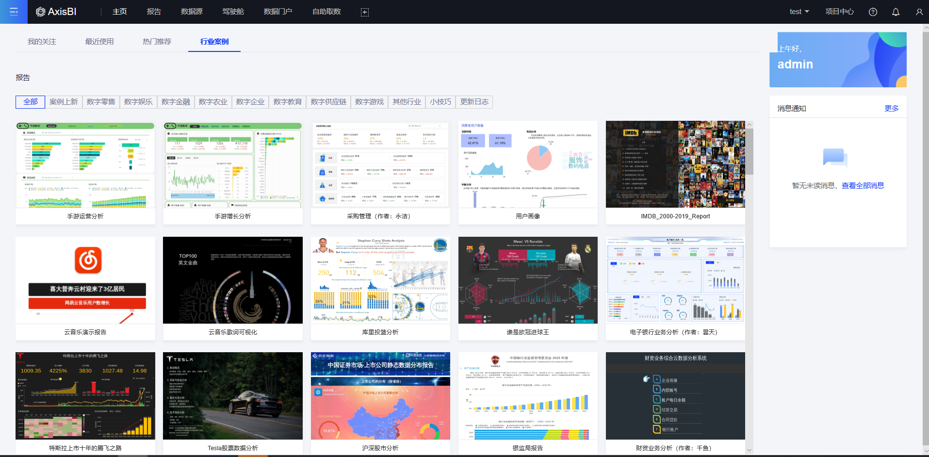Select the 行业案例 tab
Image resolution: width=929 pixels, height=457 pixels.
pos(214,42)
